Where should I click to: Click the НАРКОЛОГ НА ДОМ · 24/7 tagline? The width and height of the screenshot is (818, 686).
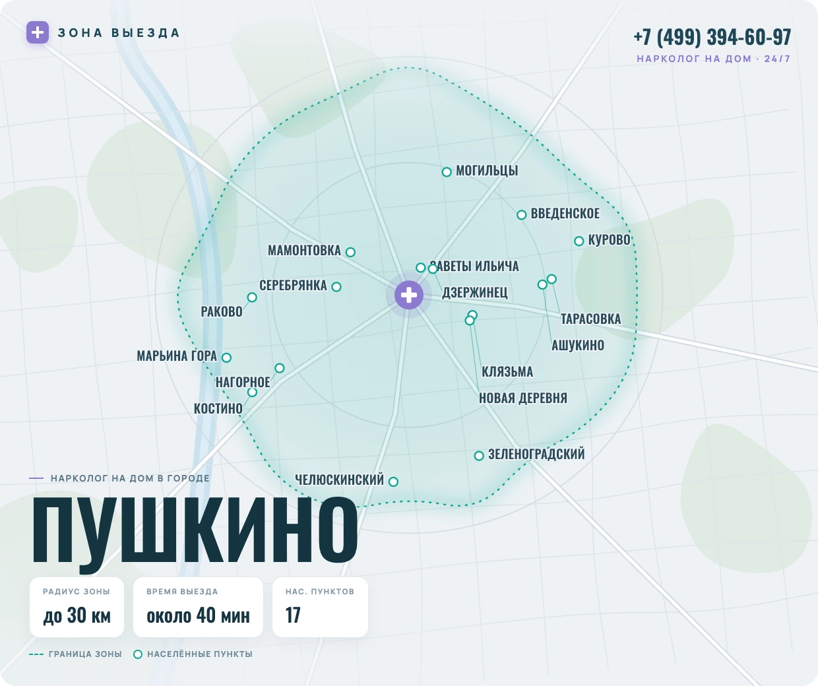coord(714,59)
